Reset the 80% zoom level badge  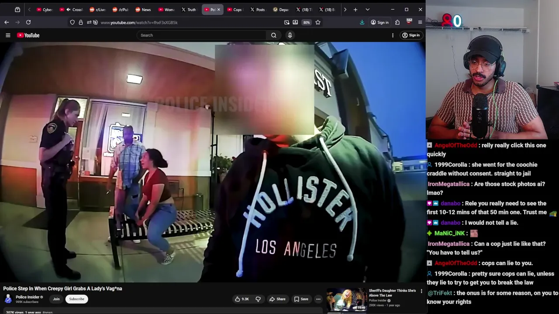click(307, 22)
